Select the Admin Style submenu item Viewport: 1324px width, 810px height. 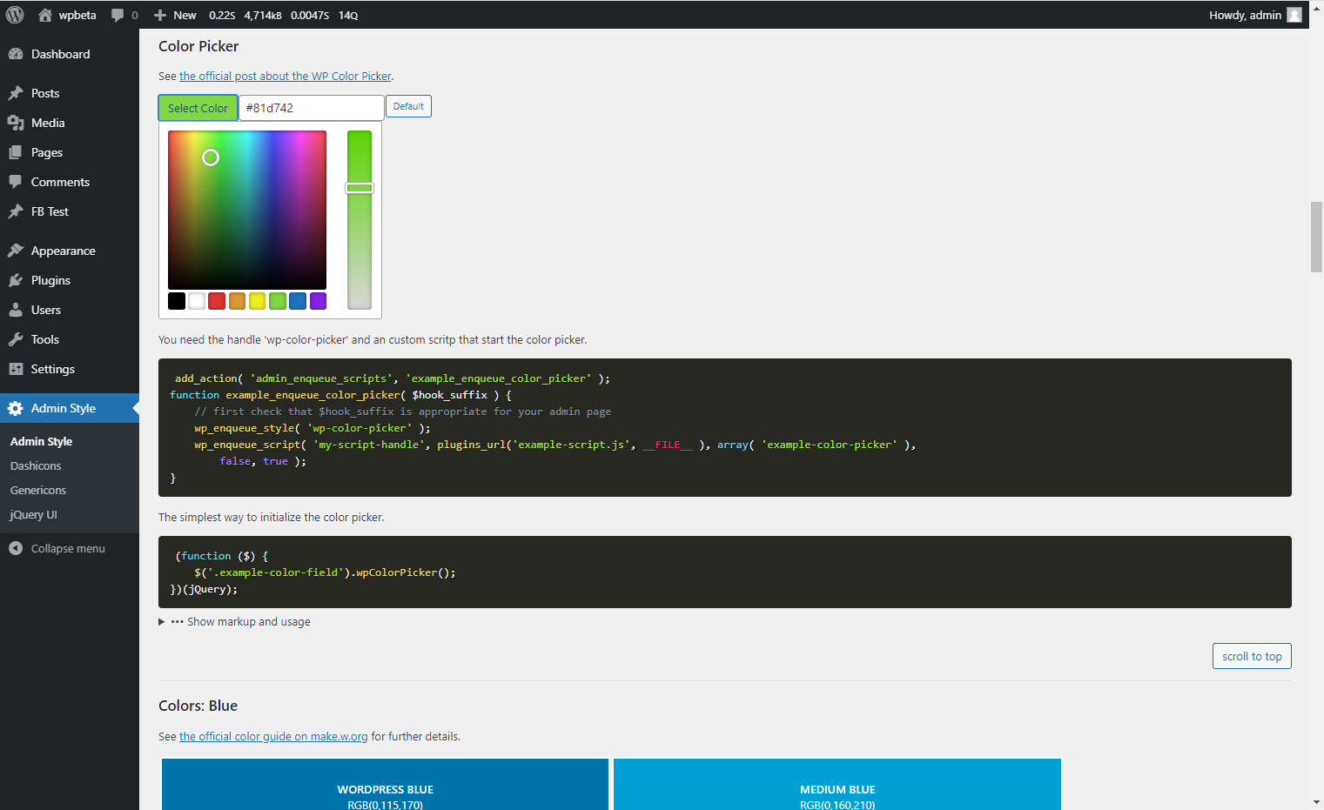pyautogui.click(x=41, y=441)
